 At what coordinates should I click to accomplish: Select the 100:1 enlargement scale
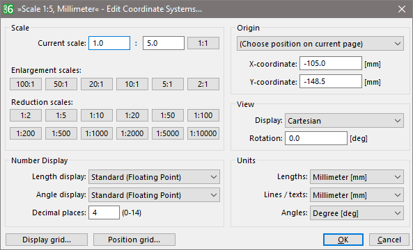pos(26,84)
